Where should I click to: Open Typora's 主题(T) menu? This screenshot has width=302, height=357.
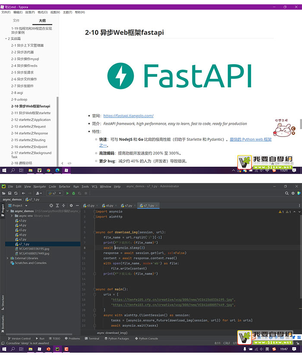click(67, 12)
